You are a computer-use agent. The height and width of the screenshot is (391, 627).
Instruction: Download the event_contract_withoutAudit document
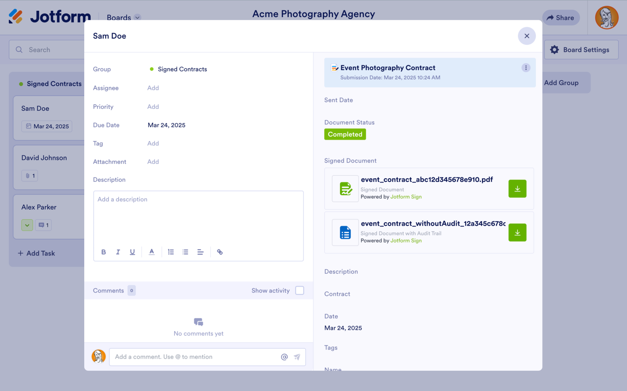[x=517, y=233]
